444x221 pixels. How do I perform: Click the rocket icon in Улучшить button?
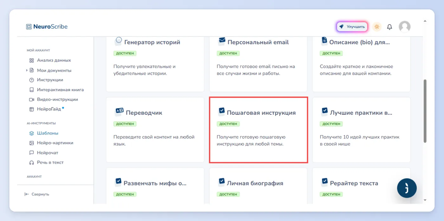[342, 27]
